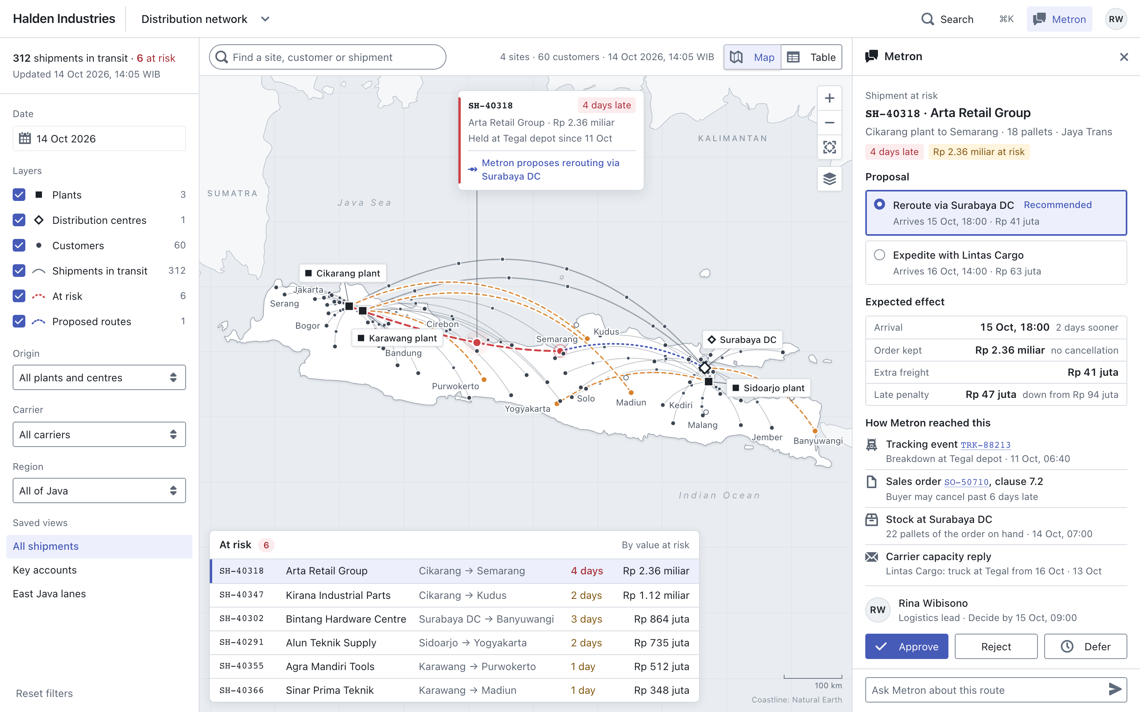Select Reroute via Surabaya DC option
The height and width of the screenshot is (712, 1140).
click(996, 213)
